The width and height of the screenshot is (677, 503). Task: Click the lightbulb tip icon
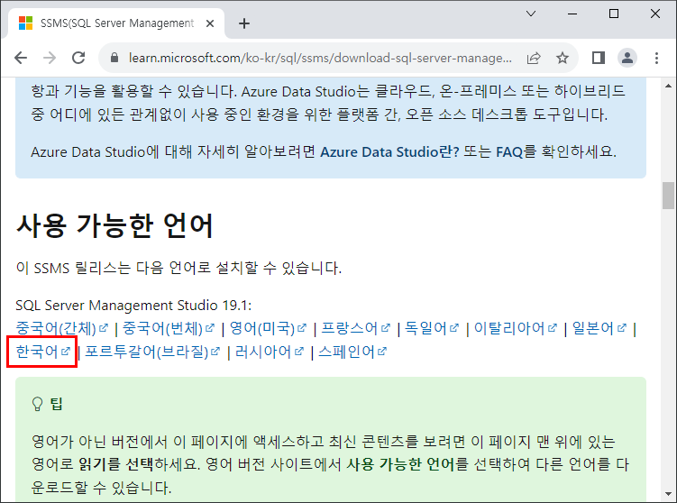pos(38,404)
